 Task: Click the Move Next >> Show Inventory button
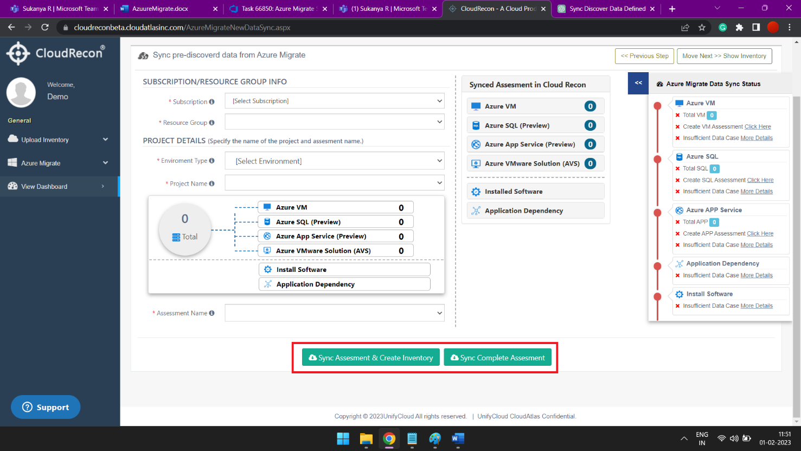tap(724, 56)
